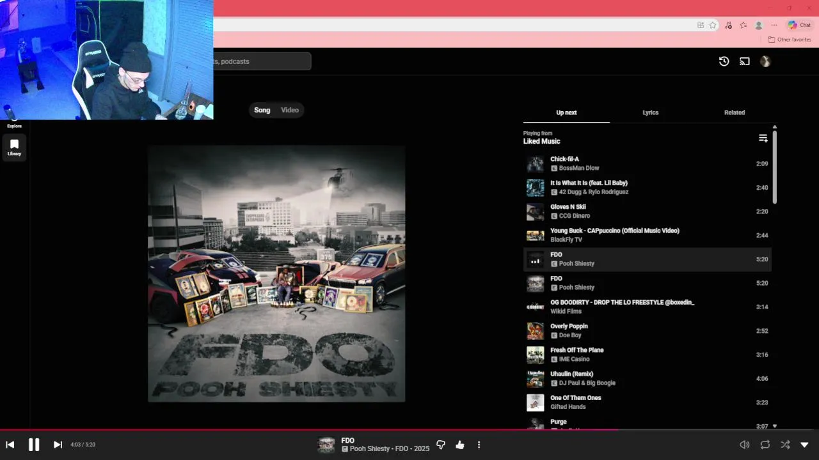
Task: Play OG BOODIRTY Drop The Lo Freestyle
Action: [x=648, y=307]
